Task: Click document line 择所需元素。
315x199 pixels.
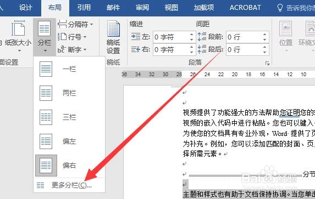Action: (x=202, y=154)
